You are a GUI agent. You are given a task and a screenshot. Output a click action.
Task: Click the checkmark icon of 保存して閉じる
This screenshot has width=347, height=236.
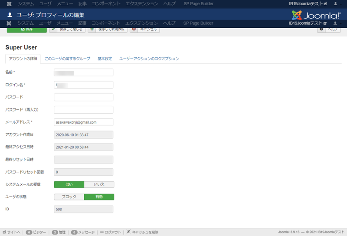tap(53, 29)
